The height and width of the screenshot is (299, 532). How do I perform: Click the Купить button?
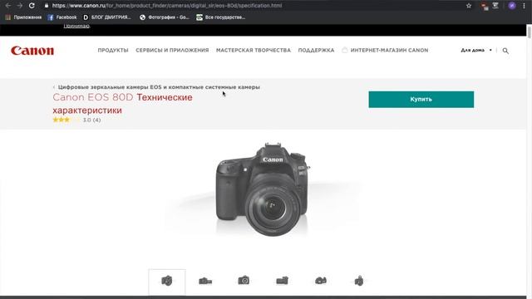(x=421, y=100)
